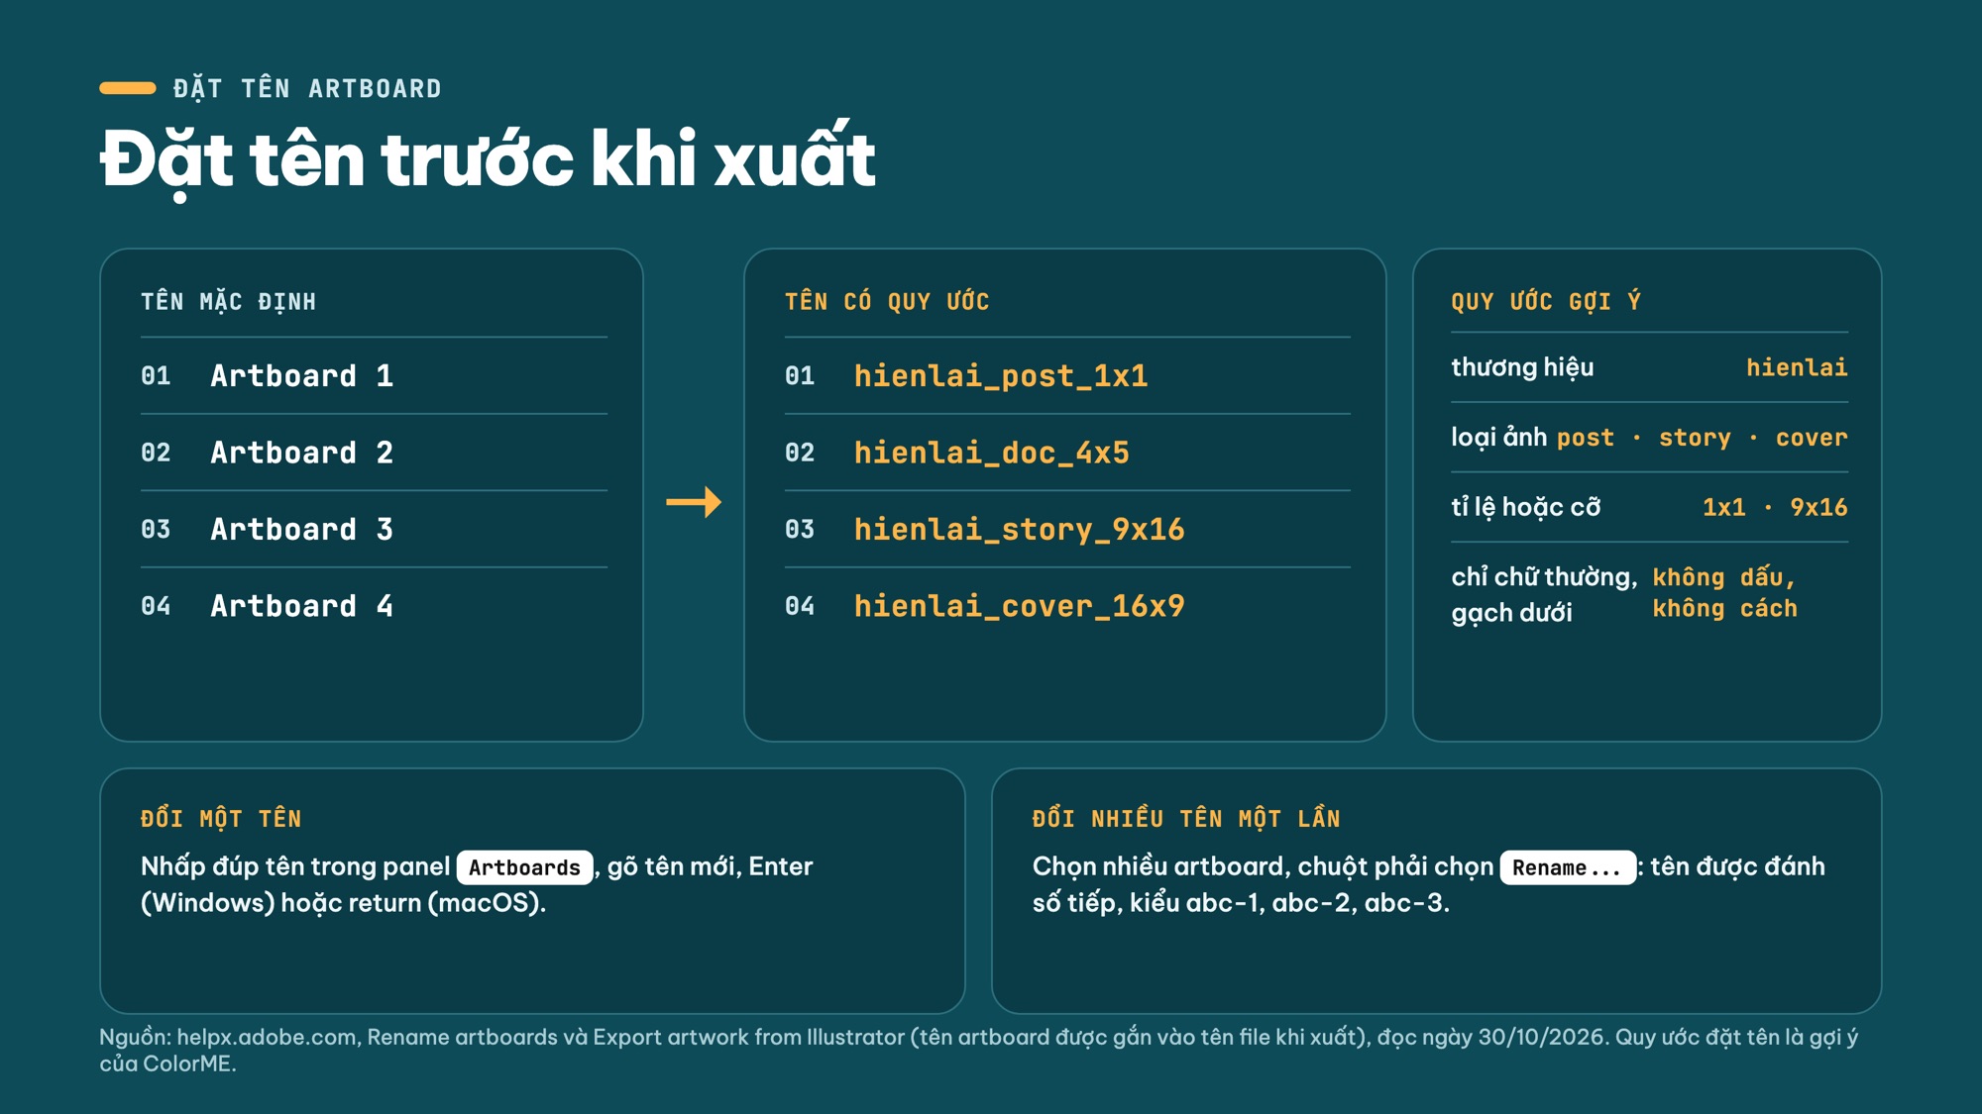The width and height of the screenshot is (1982, 1114).
Task: Click the 'Artboards' panel name badge
Action: (x=524, y=867)
